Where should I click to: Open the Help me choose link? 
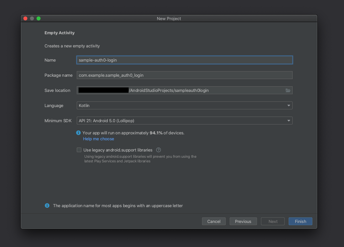pyautogui.click(x=98, y=139)
